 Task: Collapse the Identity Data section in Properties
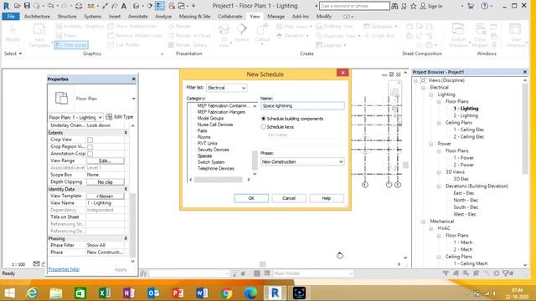(126, 189)
